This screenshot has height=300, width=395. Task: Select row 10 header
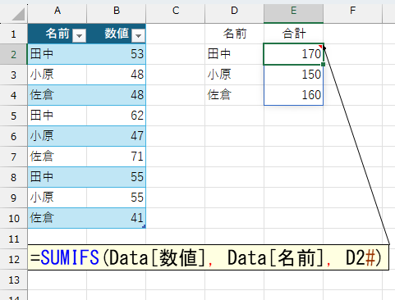pyautogui.click(x=14, y=218)
